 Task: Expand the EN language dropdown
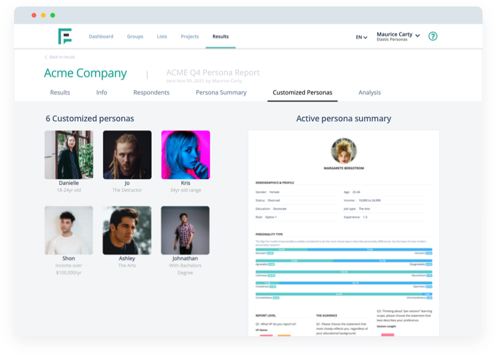(361, 37)
